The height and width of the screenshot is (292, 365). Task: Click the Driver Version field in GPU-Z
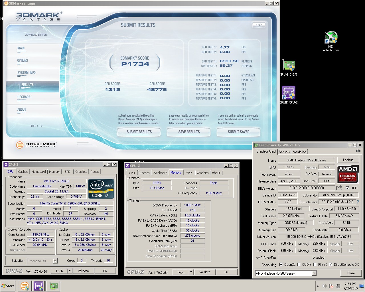coord(319,237)
